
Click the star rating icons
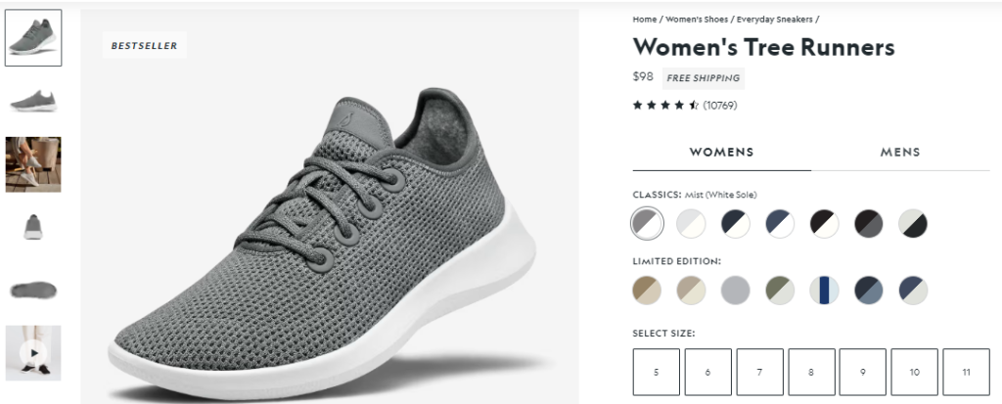665,105
